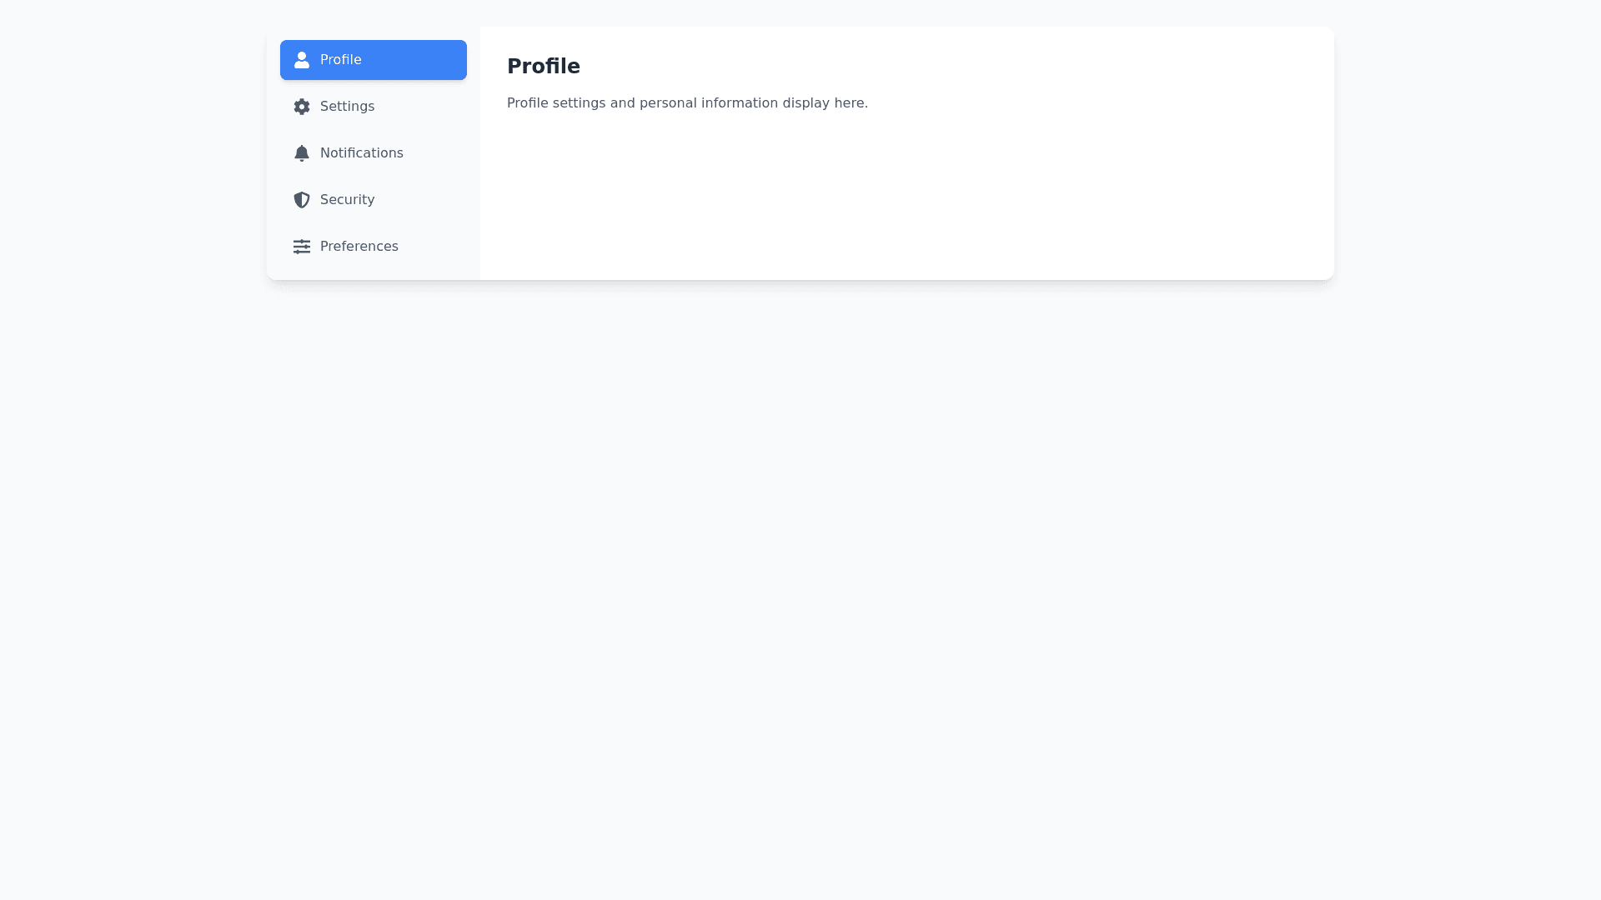Click empty space right of the Security label

click(x=425, y=200)
